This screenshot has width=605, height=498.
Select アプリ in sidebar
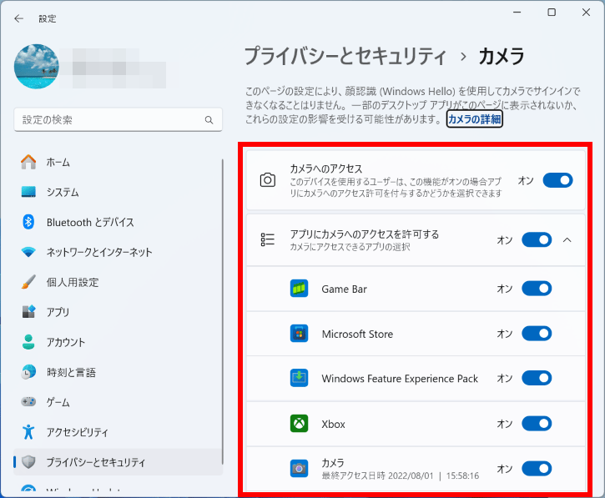[x=118, y=312]
